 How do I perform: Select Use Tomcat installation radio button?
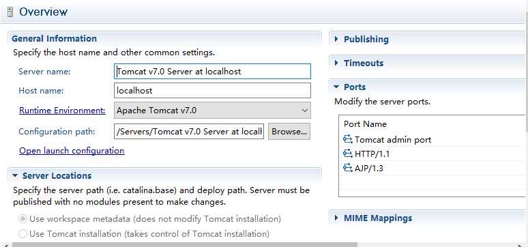(x=23, y=233)
